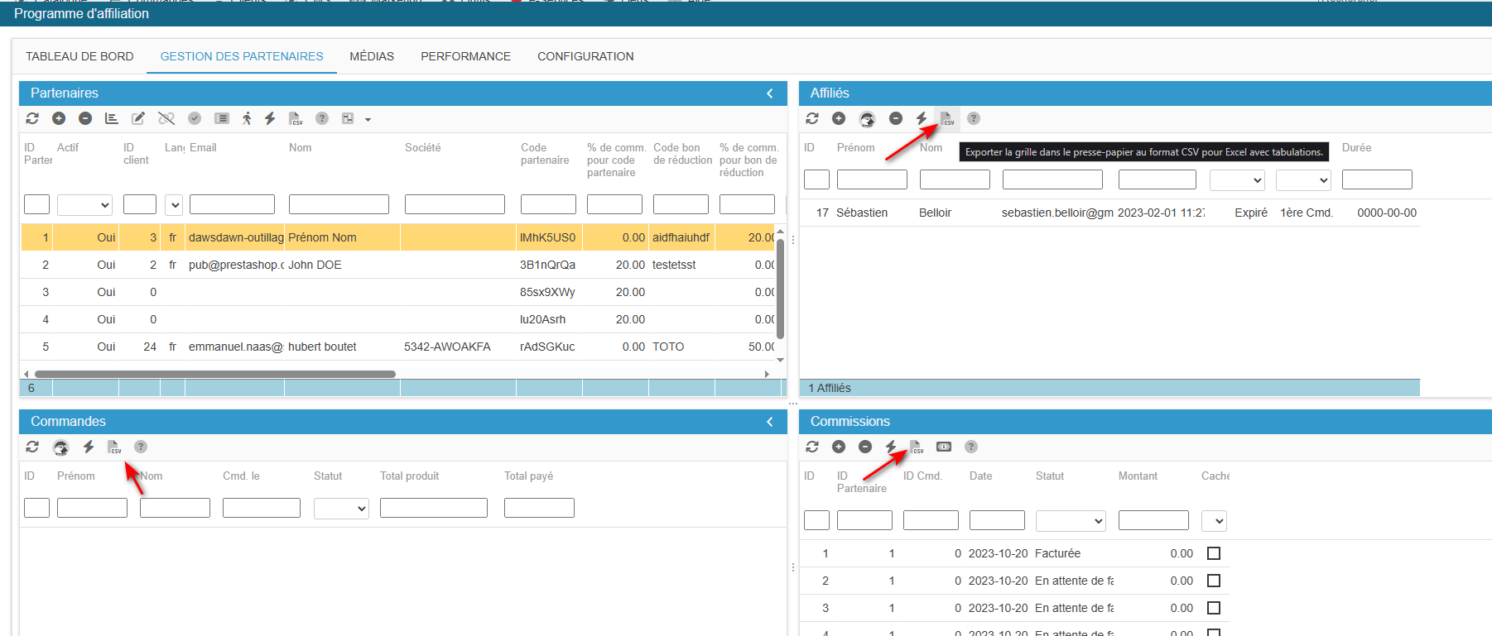Click the walking person icon in Partenaires toolbar

click(x=247, y=118)
